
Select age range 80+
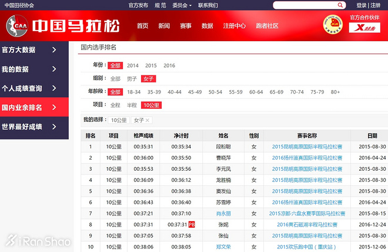tap(335, 92)
